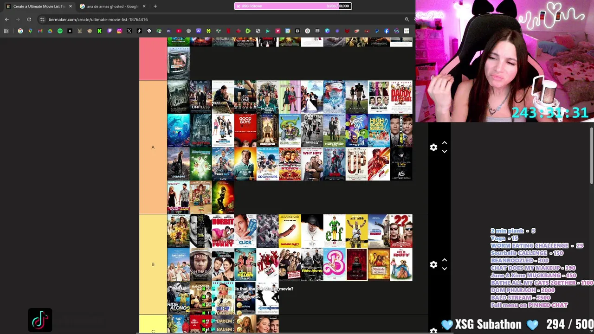This screenshot has height=334, width=594.
Task: Go back to the previous page
Action: pos(6,19)
